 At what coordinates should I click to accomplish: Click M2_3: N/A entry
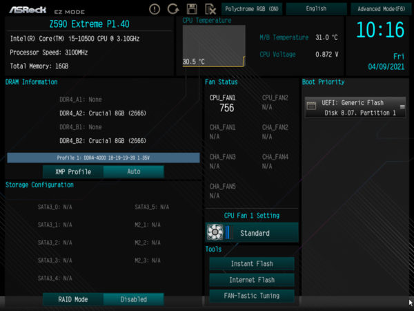(x=148, y=261)
